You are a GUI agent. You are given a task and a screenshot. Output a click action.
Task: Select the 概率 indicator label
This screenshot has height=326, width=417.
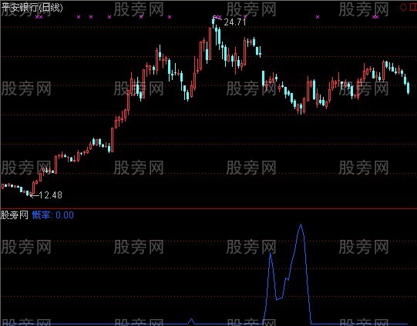(42, 215)
